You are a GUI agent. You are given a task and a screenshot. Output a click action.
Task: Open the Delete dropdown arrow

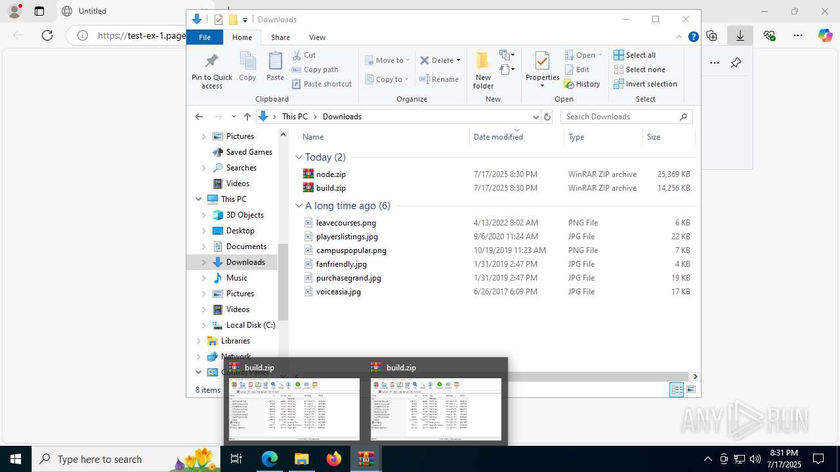tap(458, 60)
